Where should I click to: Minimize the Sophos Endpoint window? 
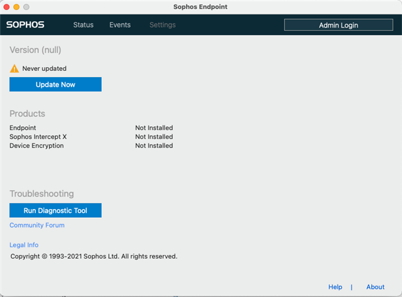point(16,7)
